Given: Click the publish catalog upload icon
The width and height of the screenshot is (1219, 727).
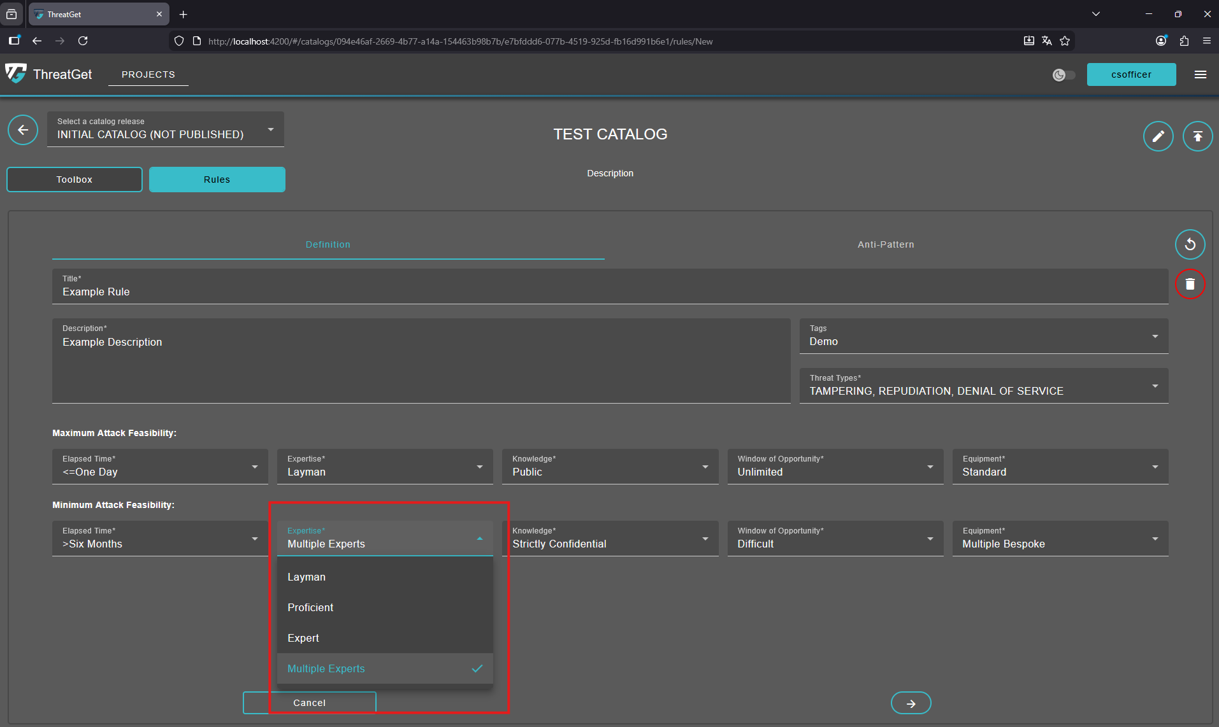Looking at the screenshot, I should tap(1197, 136).
